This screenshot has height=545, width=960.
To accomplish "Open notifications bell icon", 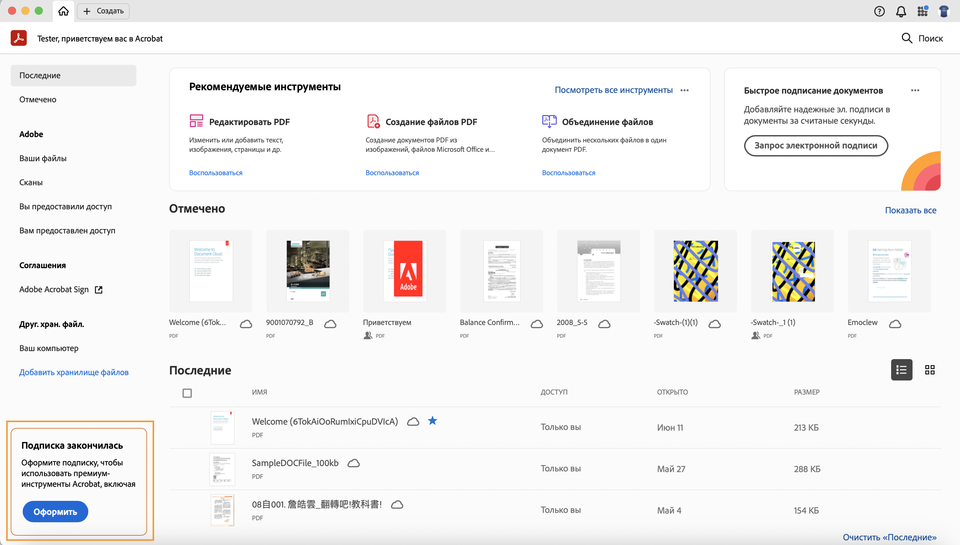I will pos(901,11).
